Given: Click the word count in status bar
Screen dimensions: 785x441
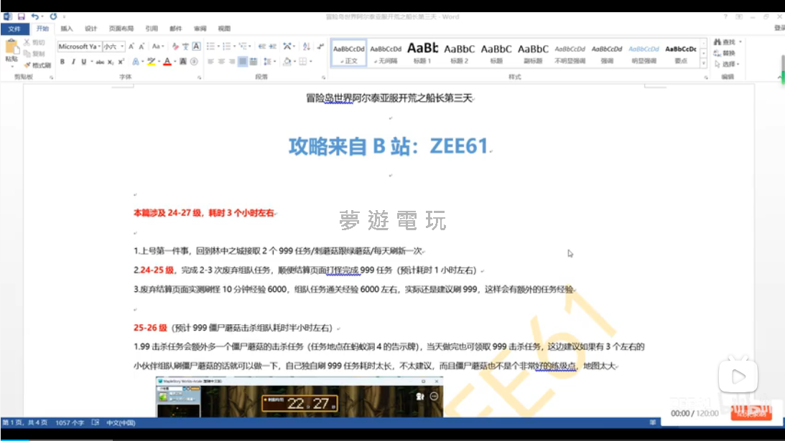Looking at the screenshot, I should (70, 423).
